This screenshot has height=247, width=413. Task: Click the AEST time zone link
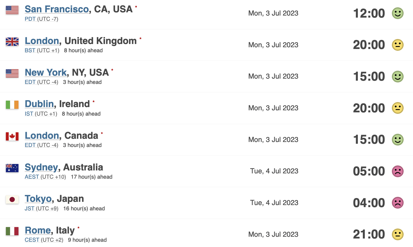32,177
